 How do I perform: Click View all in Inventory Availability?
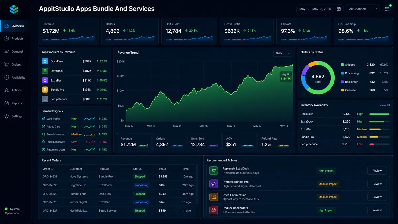[x=384, y=105]
